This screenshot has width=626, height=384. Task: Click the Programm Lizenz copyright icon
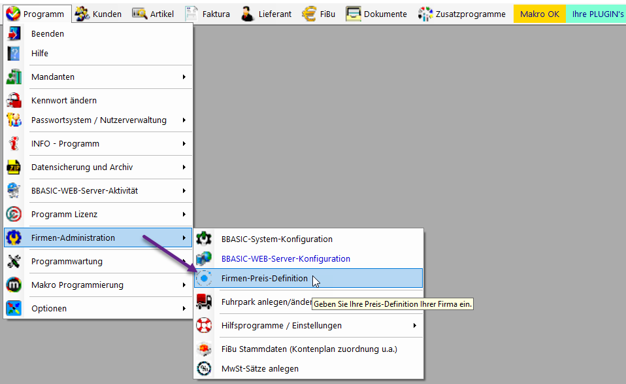14,214
